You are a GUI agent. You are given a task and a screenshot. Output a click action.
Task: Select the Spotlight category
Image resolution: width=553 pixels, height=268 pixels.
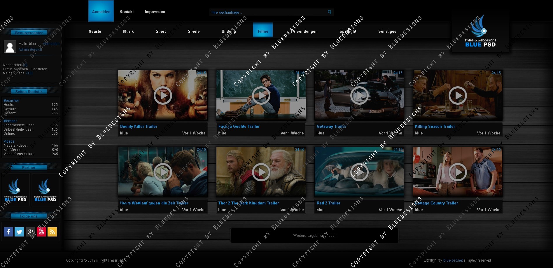[x=348, y=31]
